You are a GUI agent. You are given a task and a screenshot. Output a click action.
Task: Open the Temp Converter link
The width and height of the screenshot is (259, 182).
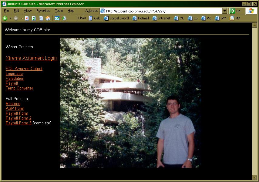[19, 88]
